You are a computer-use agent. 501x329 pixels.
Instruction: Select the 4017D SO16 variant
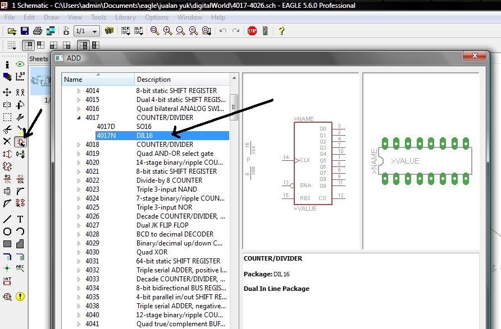tap(106, 127)
